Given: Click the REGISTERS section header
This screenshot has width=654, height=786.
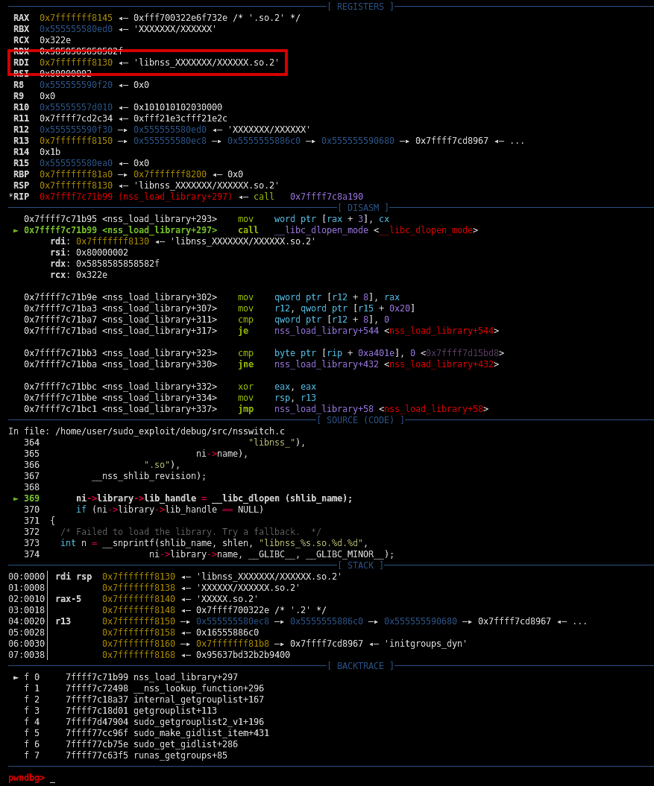Looking at the screenshot, I should pyautogui.click(x=360, y=7).
